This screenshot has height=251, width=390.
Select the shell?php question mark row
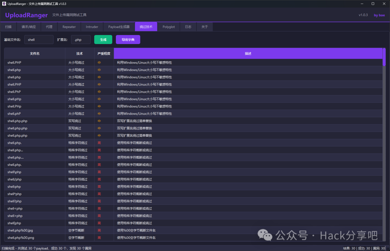click(193, 201)
